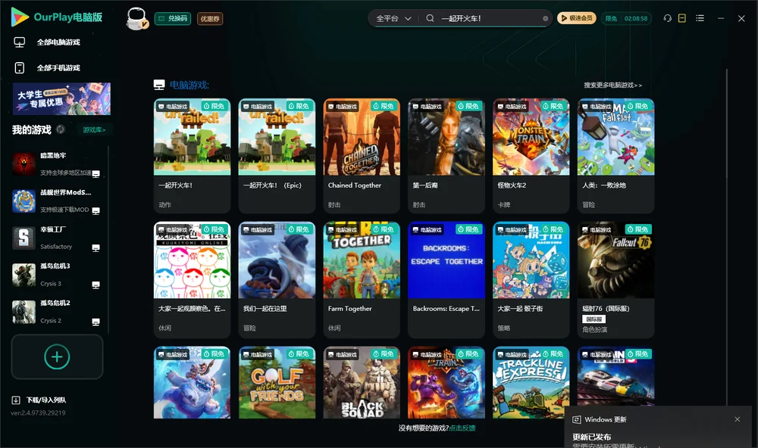Screen dimensions: 758x448
Task: Open the Chained Together game thumbnail
Action: coord(362,137)
